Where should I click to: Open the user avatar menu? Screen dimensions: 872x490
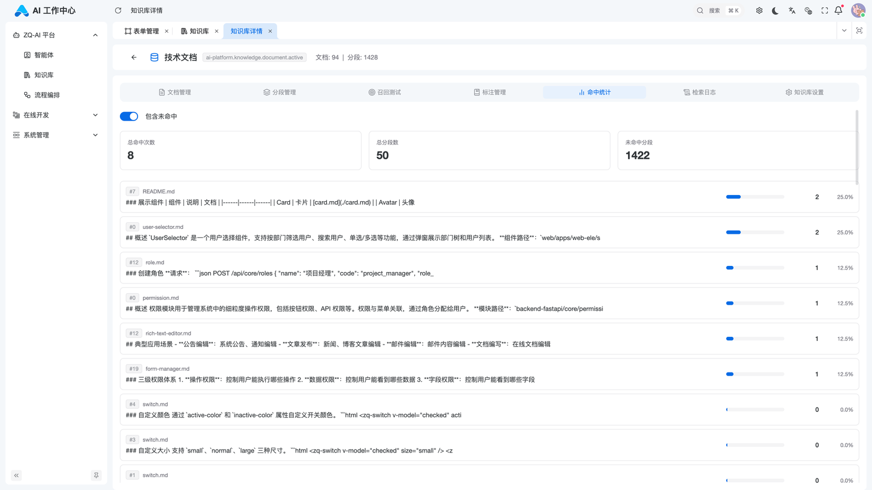click(858, 10)
